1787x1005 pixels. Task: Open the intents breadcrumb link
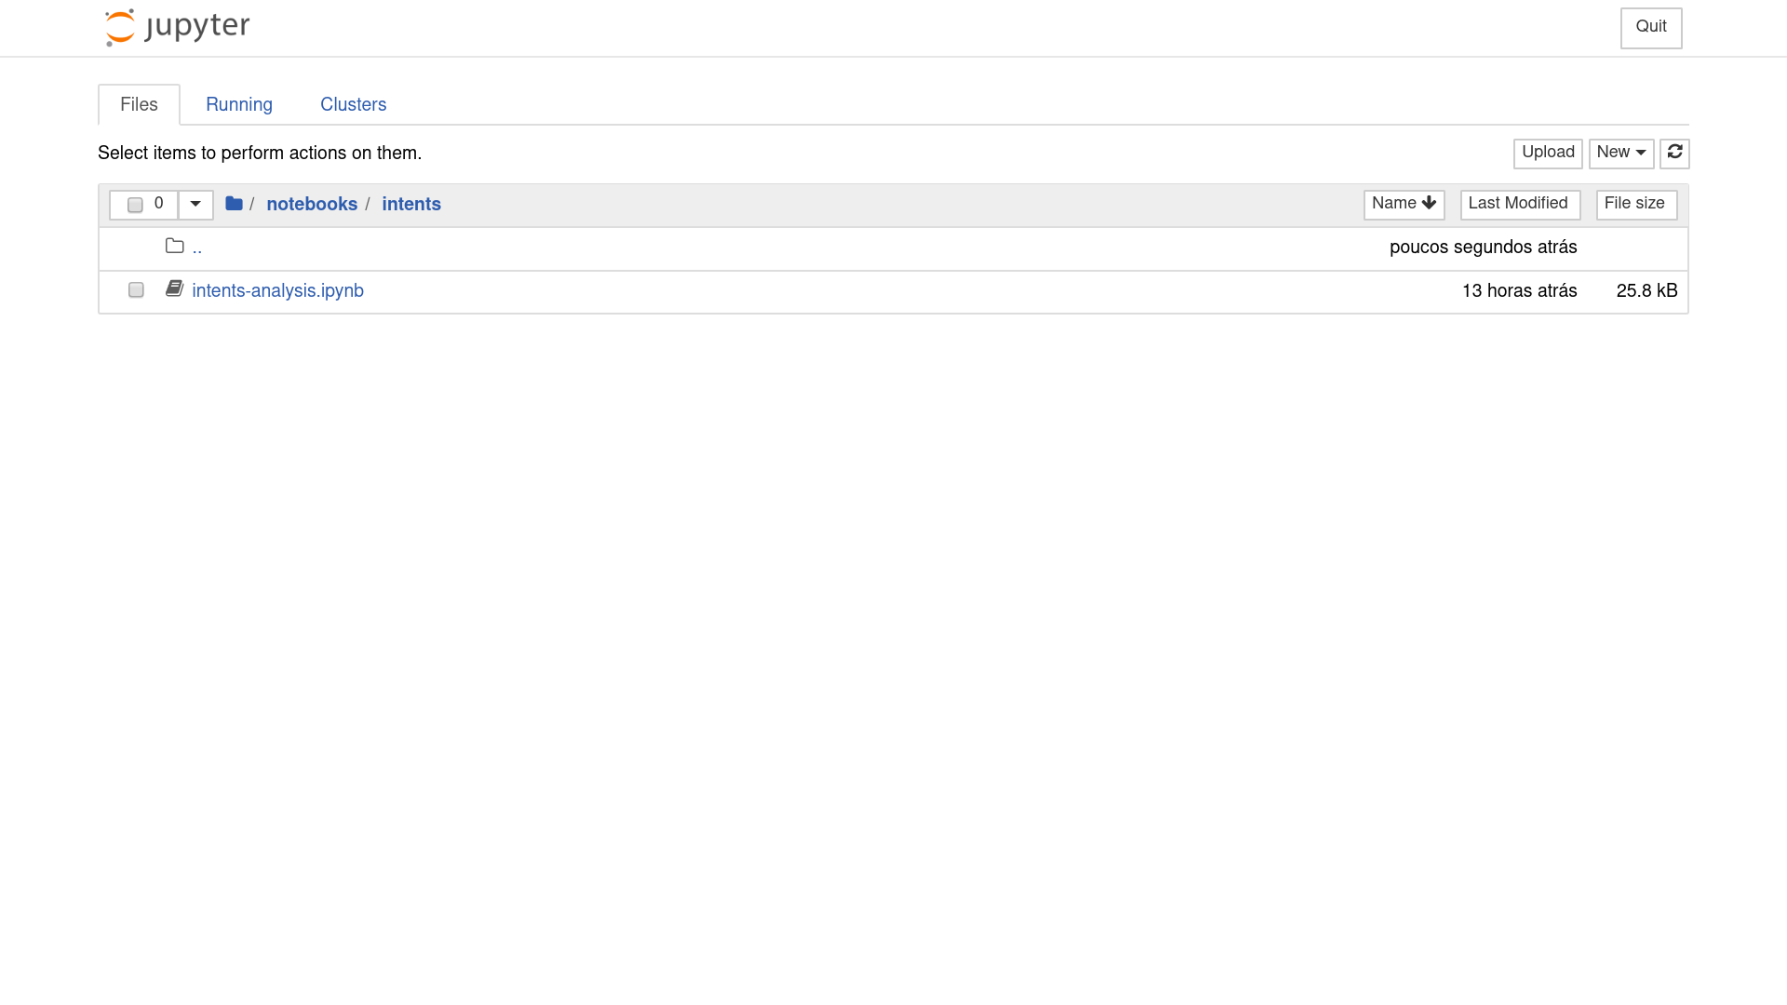tap(411, 204)
